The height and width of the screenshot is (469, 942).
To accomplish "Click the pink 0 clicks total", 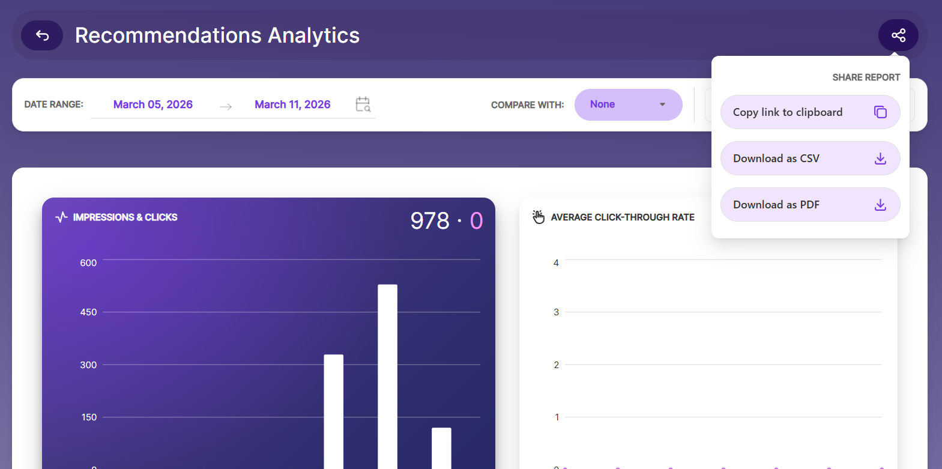I will tap(476, 221).
